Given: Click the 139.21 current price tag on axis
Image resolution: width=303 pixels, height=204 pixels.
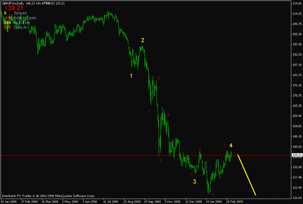Looking at the screenshot, I should click(297, 155).
